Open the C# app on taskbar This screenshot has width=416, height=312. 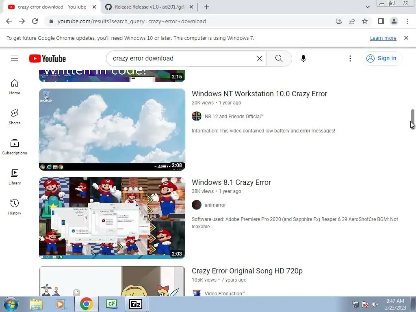[x=111, y=304]
